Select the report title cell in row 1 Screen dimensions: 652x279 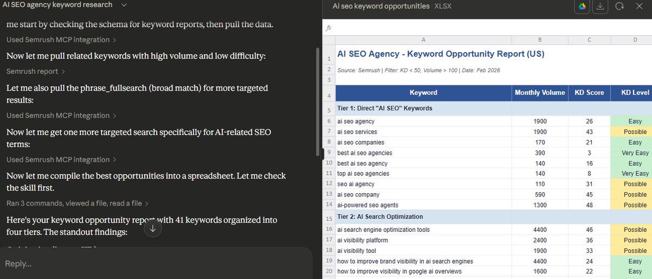pos(441,54)
